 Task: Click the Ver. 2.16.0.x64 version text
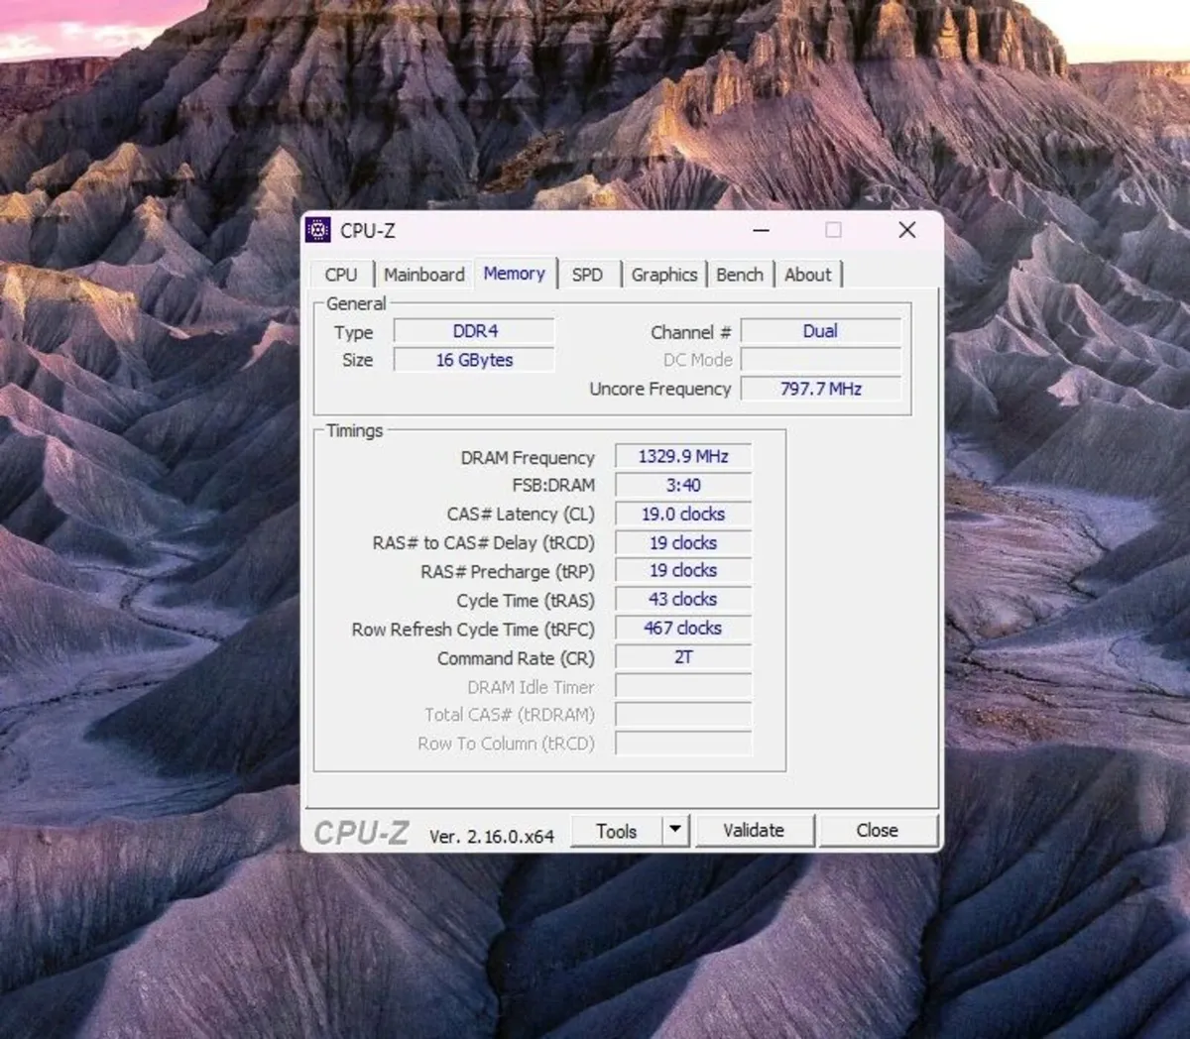click(x=492, y=837)
